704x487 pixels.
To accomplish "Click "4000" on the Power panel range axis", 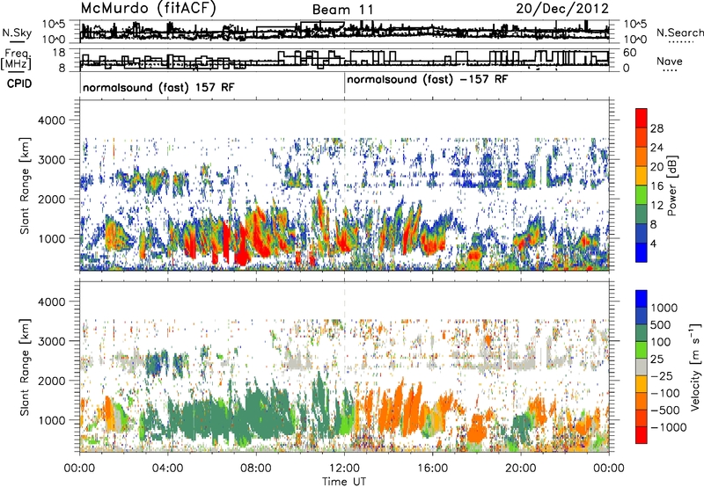I will tap(54, 120).
